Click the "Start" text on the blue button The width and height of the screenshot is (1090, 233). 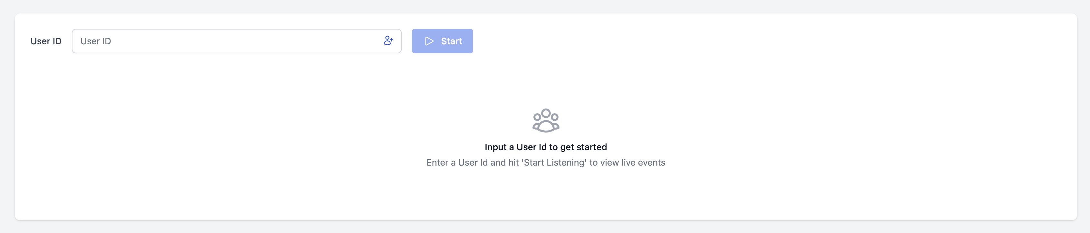pyautogui.click(x=451, y=41)
